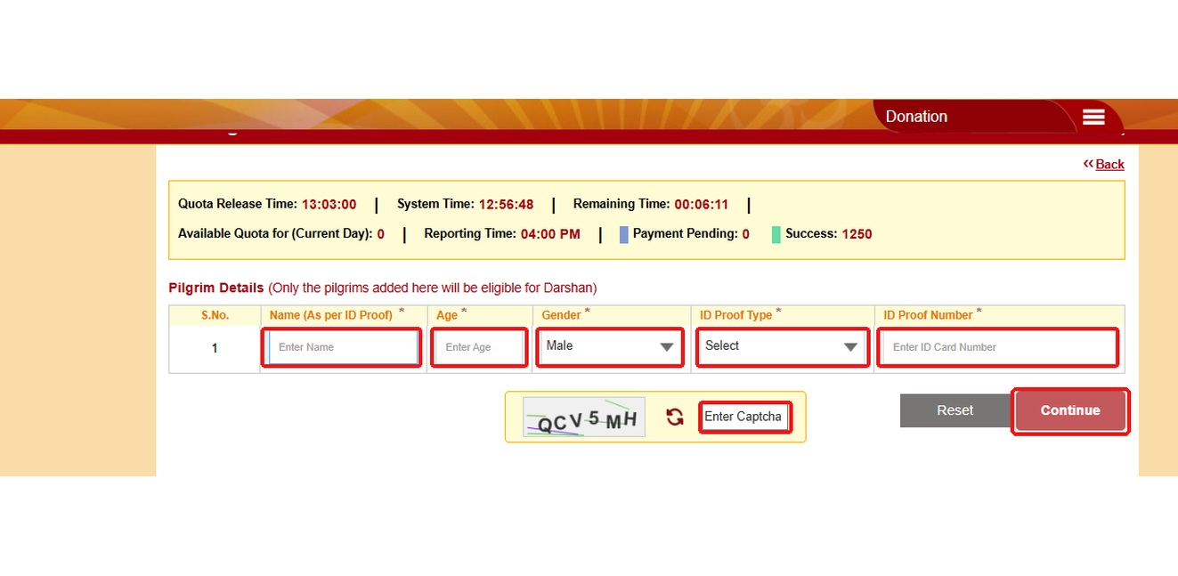The width and height of the screenshot is (1178, 576).
Task: Refresh the captcha image
Action: pos(675,417)
